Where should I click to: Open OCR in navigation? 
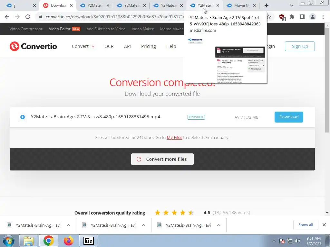coord(109,46)
